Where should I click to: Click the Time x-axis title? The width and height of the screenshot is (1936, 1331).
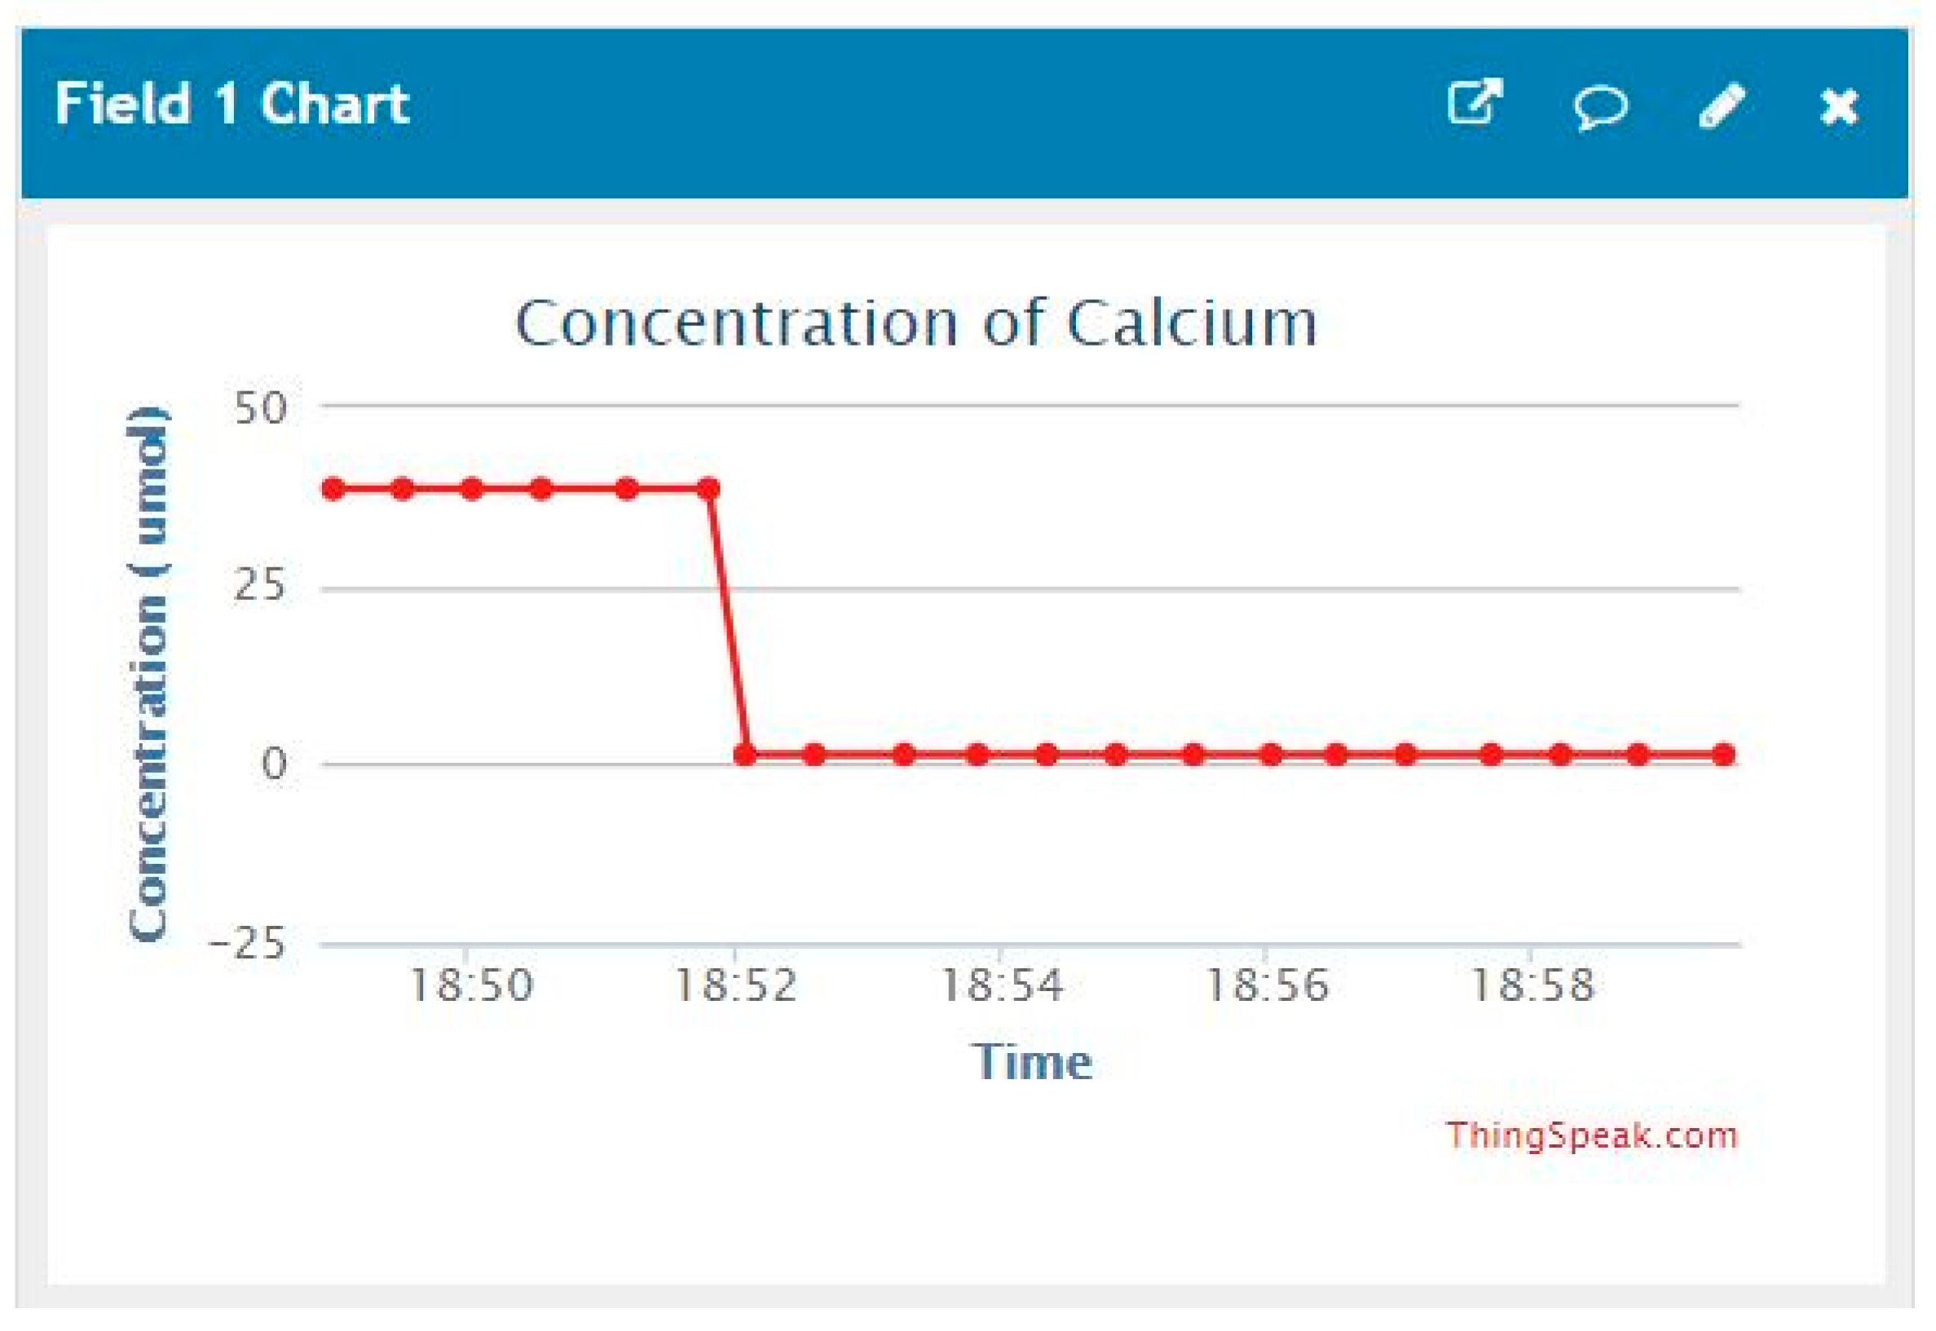(1032, 1063)
